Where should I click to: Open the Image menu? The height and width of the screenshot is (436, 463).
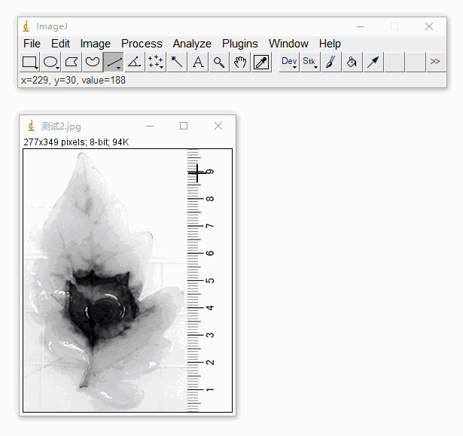[95, 44]
